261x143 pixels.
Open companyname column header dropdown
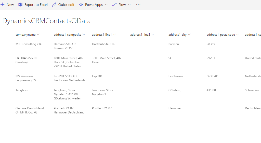(38, 34)
